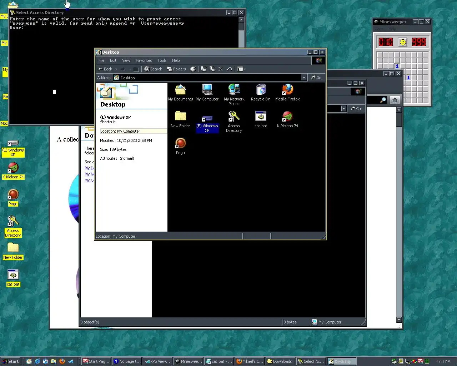457x366 pixels.
Task: Click Pego shortcut on wallpaper
Action: [13, 197]
